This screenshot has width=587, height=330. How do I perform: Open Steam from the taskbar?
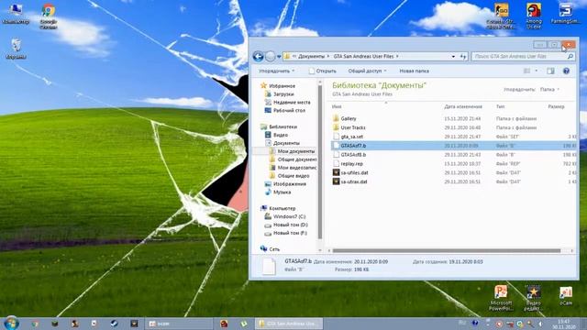(114, 324)
